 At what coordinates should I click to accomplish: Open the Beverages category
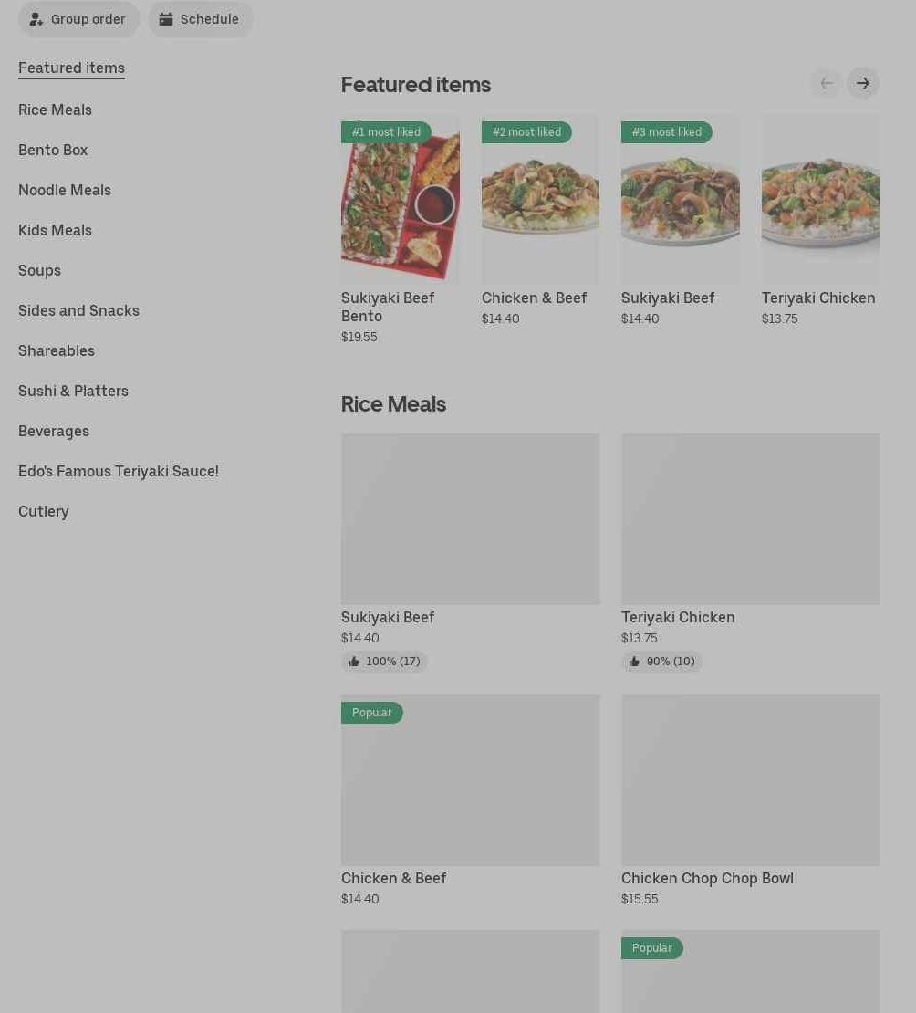coord(54,431)
